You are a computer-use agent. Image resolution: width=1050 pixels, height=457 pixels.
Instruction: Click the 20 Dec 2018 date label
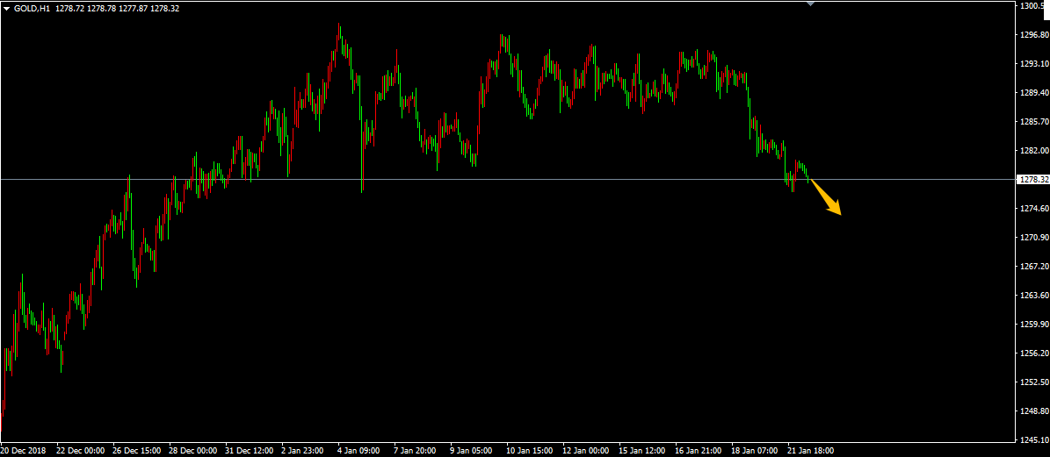pyautogui.click(x=25, y=451)
